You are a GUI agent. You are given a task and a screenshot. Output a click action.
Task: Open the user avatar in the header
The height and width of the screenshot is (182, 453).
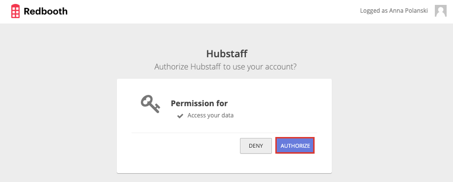tap(441, 11)
